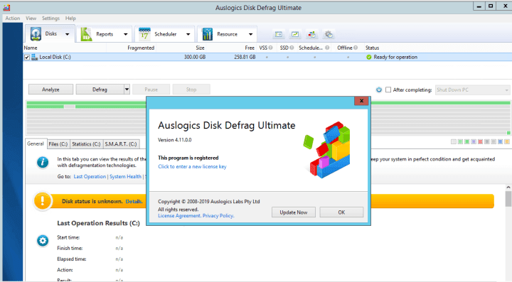The width and height of the screenshot is (512, 282).
Task: Click the Scheduler calendar icon
Action: pyautogui.click(x=144, y=34)
